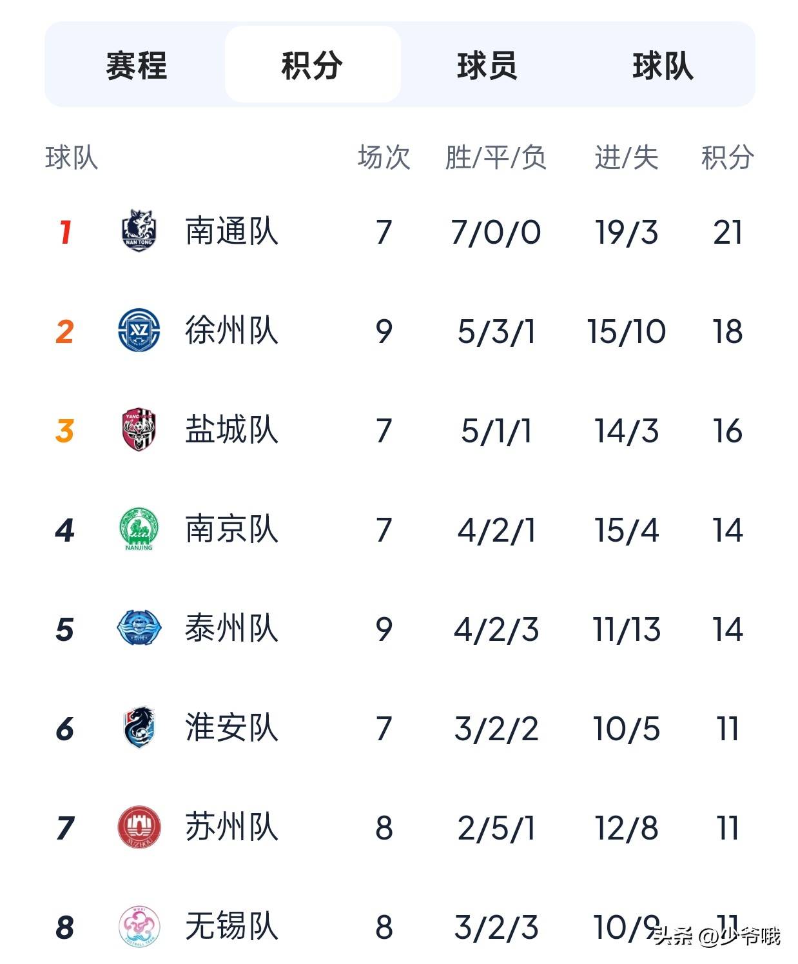Select the Huai'an seahorse shield logo
Screen dimensions: 798x964
[139, 727]
